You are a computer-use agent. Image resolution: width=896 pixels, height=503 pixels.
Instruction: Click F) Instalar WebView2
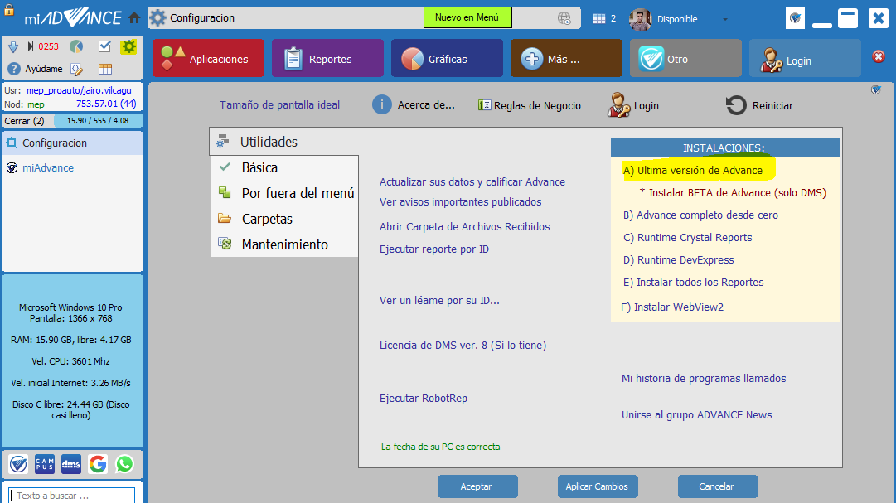(672, 307)
